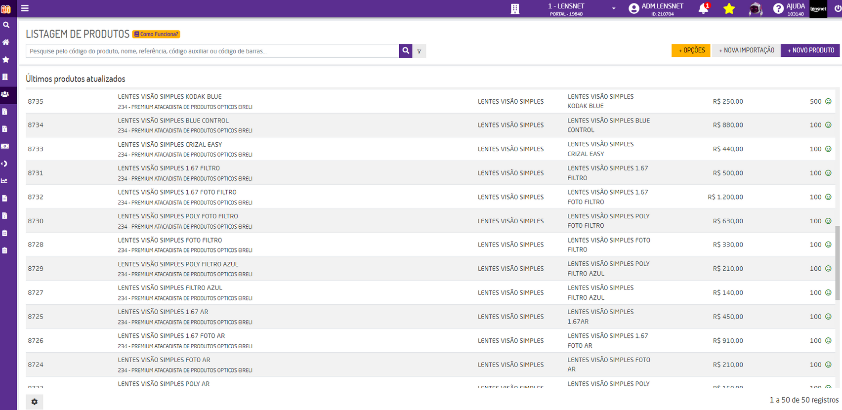Image resolution: width=842 pixels, height=410 pixels.
Task: Click the sidebar magnifying glass icon
Action: point(6,25)
